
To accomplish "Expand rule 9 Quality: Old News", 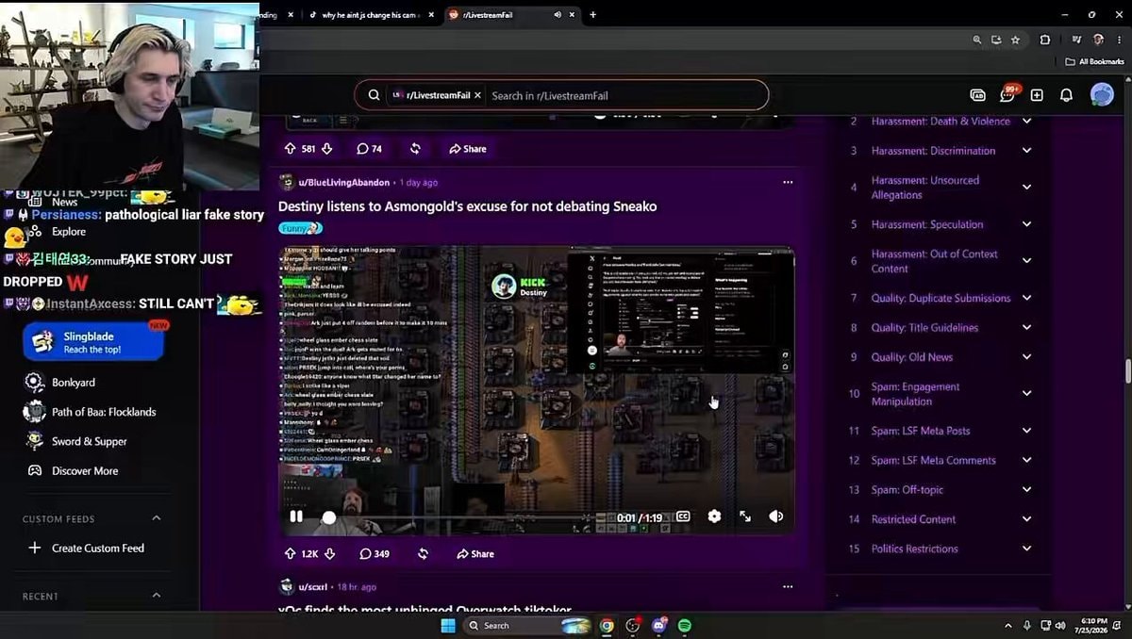I will [x=1026, y=357].
